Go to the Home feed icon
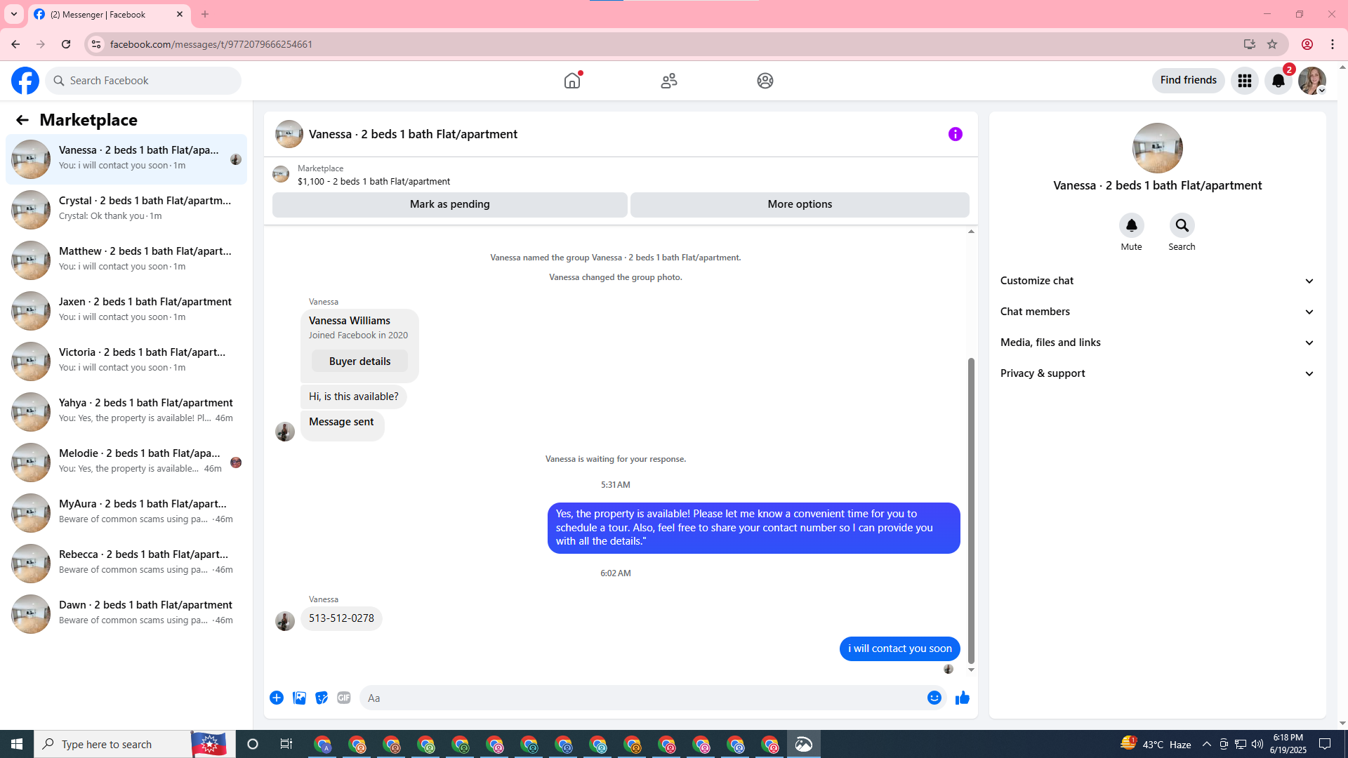 pyautogui.click(x=572, y=81)
